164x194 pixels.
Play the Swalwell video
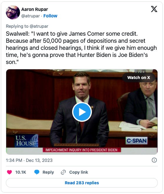tap(82, 112)
